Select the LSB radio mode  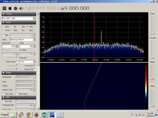22,27
